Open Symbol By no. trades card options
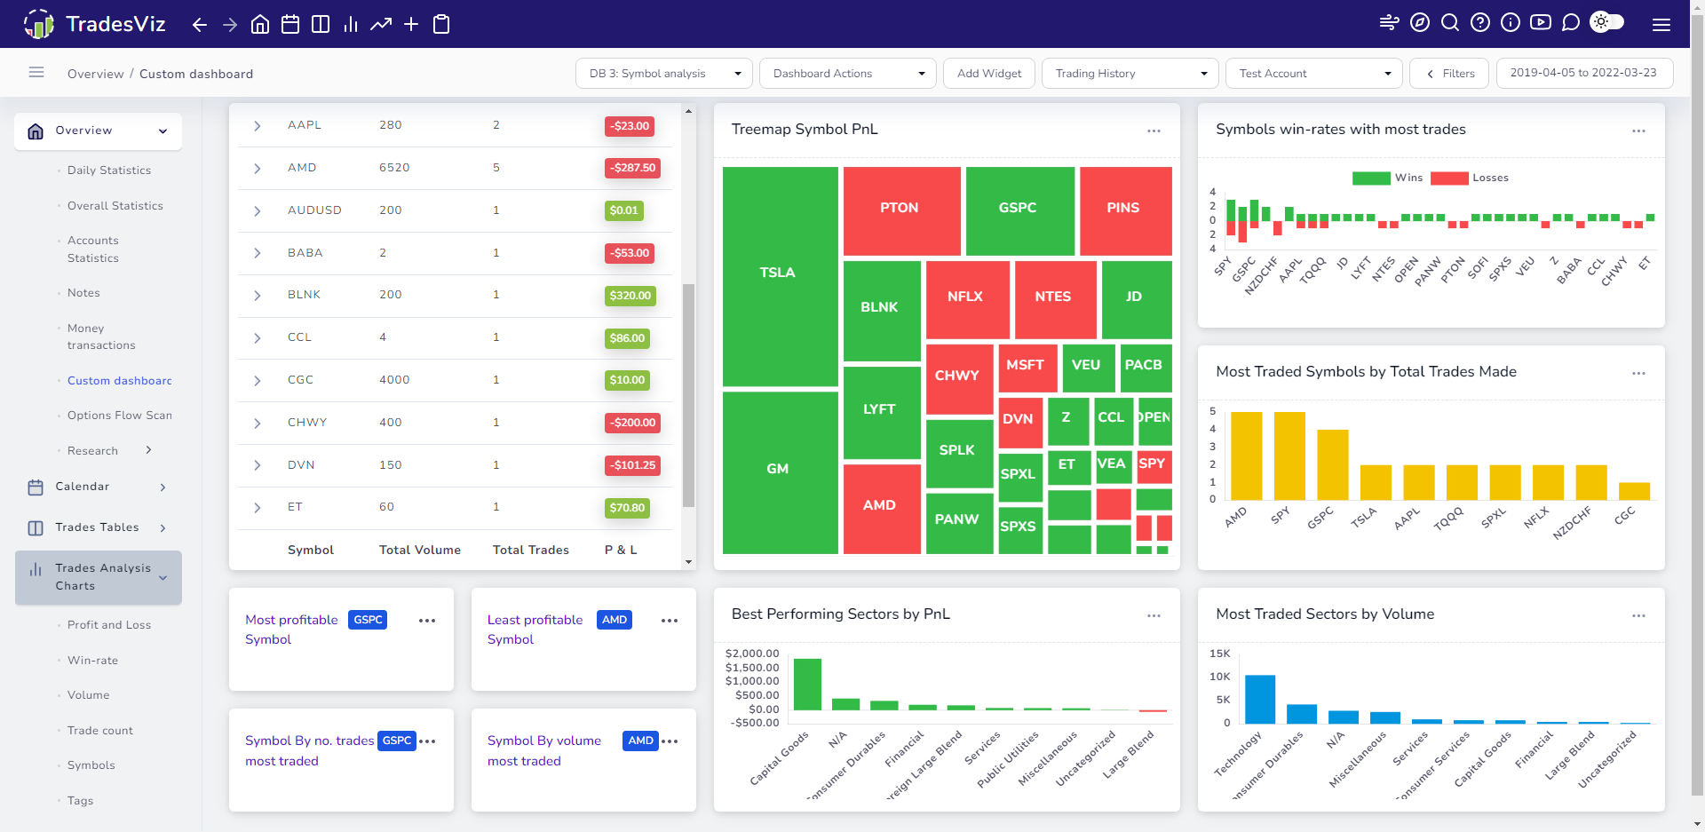Viewport: 1705px width, 832px height. (427, 741)
